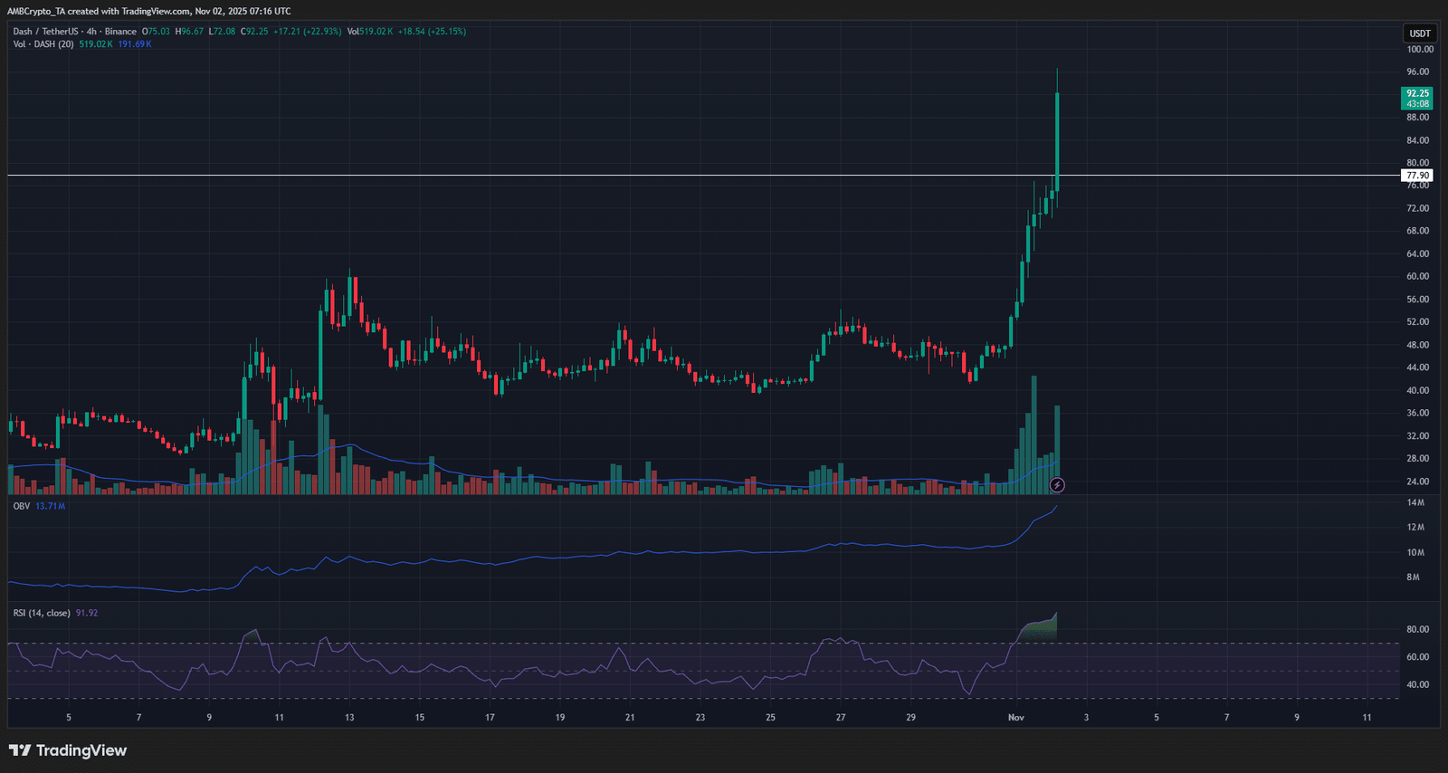Screen dimensions: 1448x773
Task: Click the Dash / TetherUS symbol title
Action: click(x=45, y=32)
